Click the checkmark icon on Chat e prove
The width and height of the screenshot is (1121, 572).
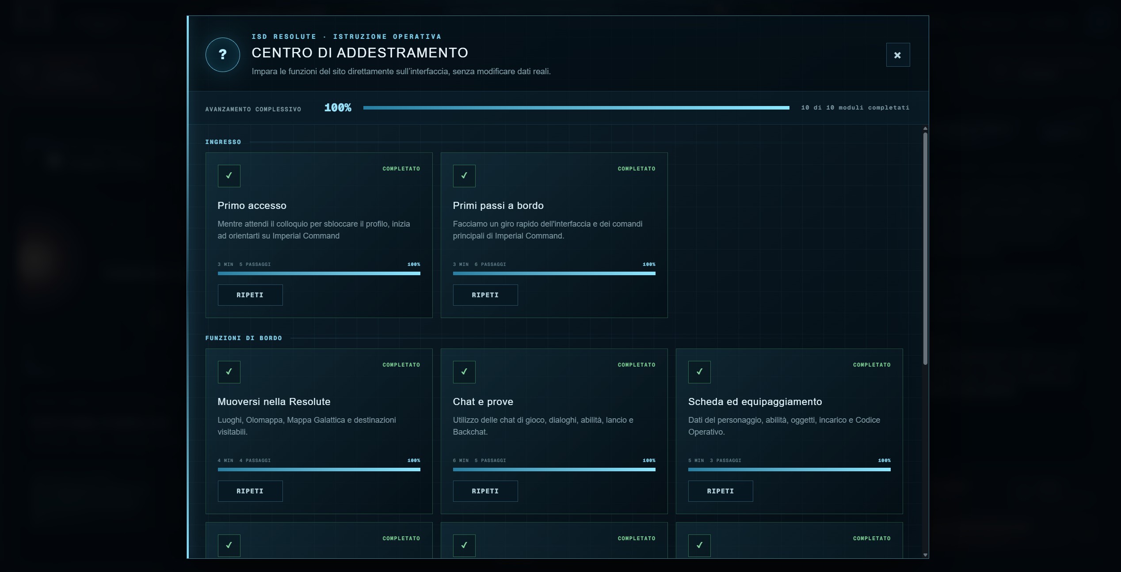click(464, 372)
